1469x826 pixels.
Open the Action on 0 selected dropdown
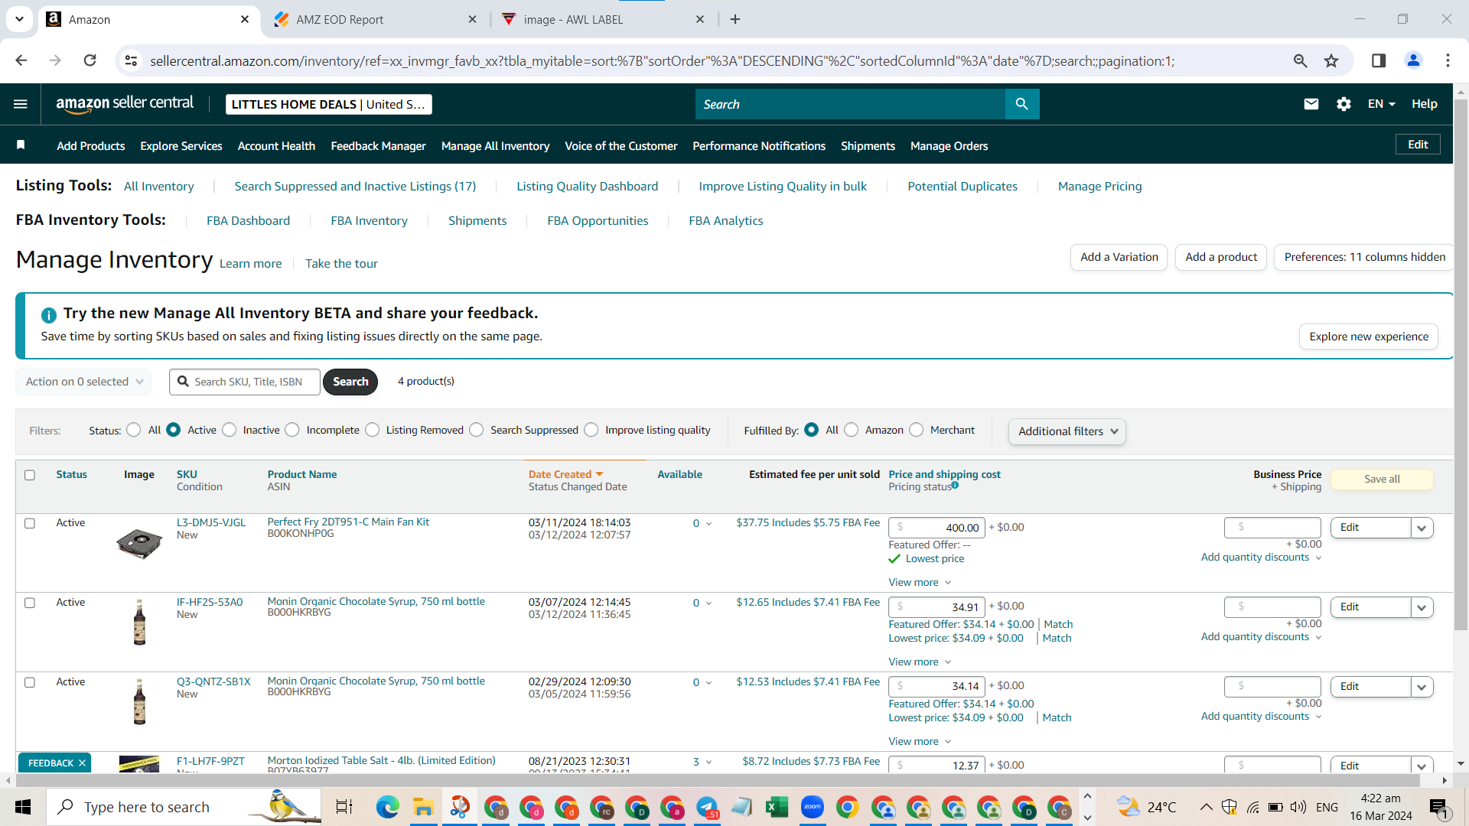click(x=83, y=382)
